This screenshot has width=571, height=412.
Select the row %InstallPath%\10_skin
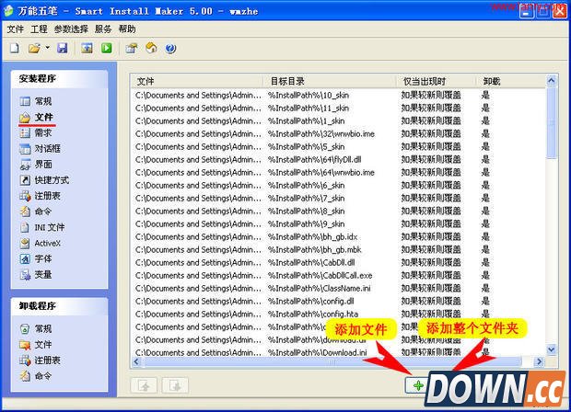click(339, 96)
